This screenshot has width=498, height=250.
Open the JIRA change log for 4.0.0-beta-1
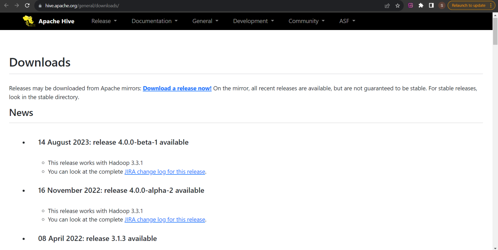pyautogui.click(x=165, y=172)
